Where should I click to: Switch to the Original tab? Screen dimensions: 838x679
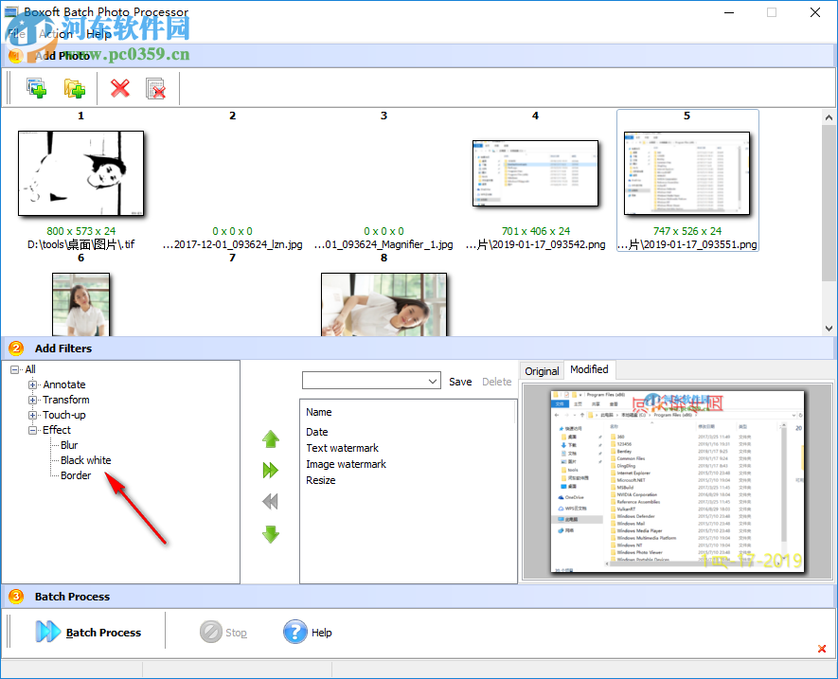(x=541, y=370)
